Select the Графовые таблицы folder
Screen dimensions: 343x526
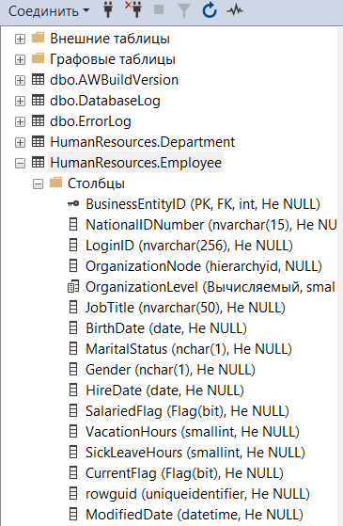pyautogui.click(x=113, y=59)
